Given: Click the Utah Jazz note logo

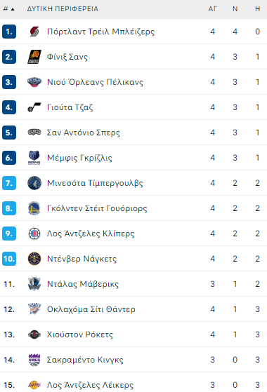Looking at the screenshot, I should (34, 107).
